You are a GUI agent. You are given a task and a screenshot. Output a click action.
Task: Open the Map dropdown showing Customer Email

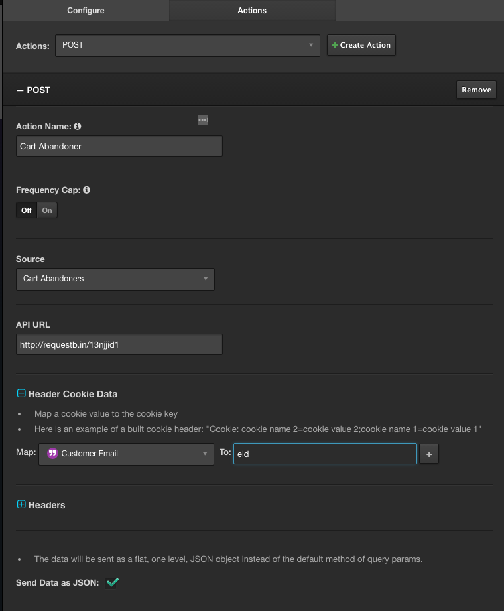point(126,454)
